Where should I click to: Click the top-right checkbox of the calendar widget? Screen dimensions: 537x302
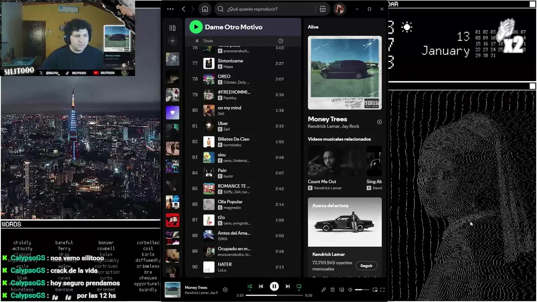(532, 4)
